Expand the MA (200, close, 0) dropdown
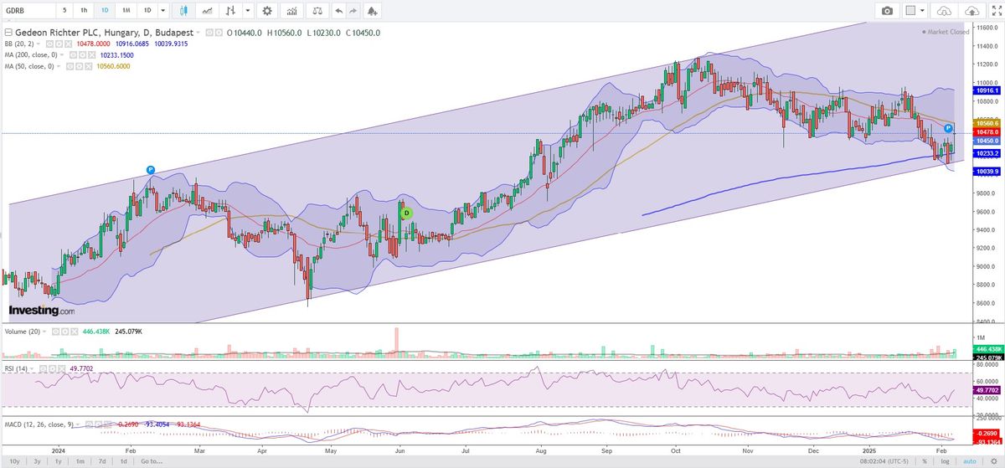This screenshot has height=468, width=1005. (63, 54)
